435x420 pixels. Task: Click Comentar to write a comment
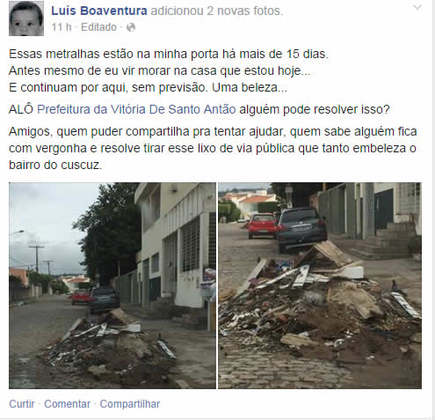click(x=68, y=404)
